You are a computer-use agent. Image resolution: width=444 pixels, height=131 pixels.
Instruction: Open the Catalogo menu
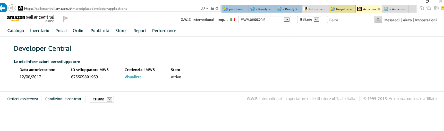tap(16, 31)
